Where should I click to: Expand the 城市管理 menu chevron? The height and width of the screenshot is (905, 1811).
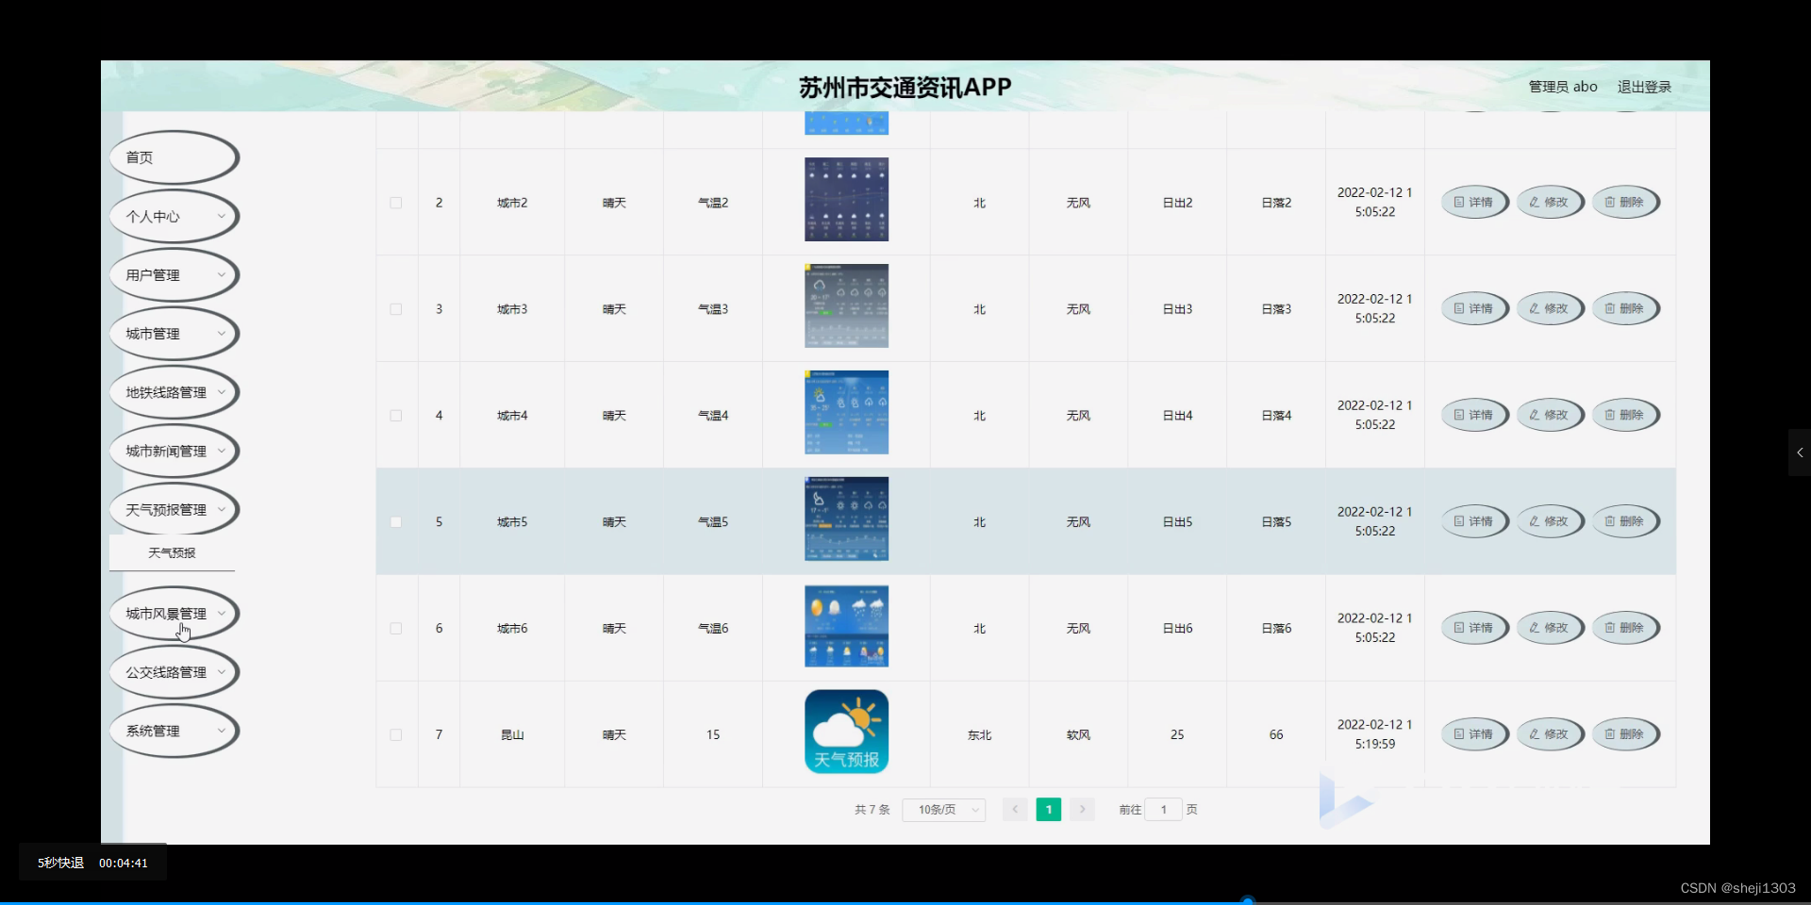221,333
